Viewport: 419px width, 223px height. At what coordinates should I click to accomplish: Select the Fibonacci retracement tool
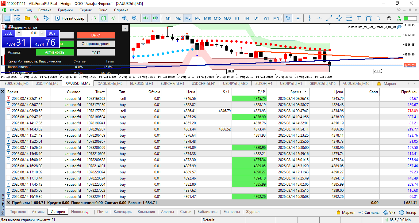point(349,18)
